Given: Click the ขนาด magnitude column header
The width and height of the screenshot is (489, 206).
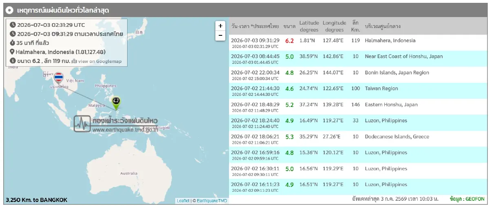Looking at the screenshot, I should 290,26.
